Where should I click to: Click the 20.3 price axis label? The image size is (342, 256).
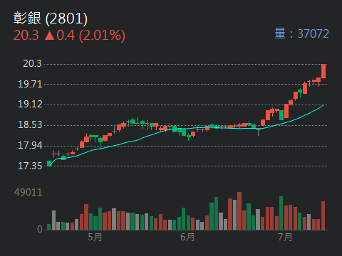32,63
